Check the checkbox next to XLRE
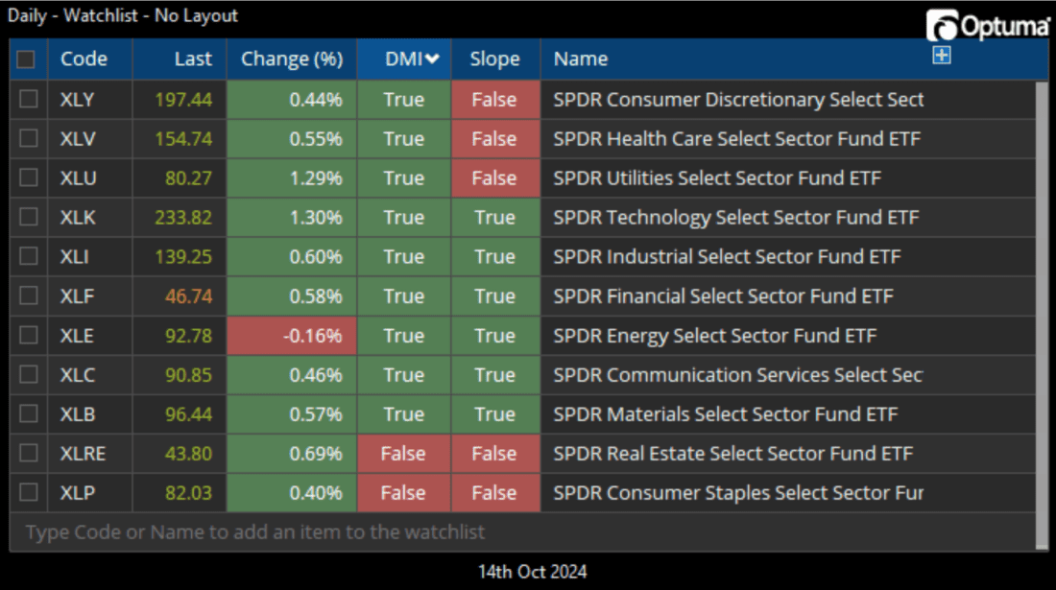 pyautogui.click(x=26, y=453)
